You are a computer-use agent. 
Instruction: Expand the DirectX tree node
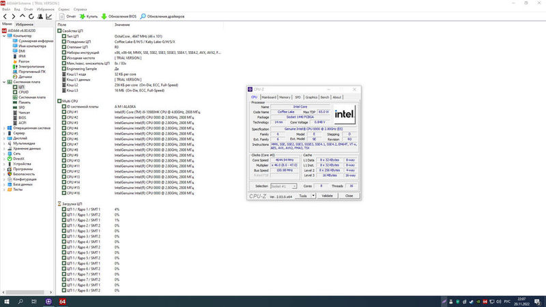[4, 159]
